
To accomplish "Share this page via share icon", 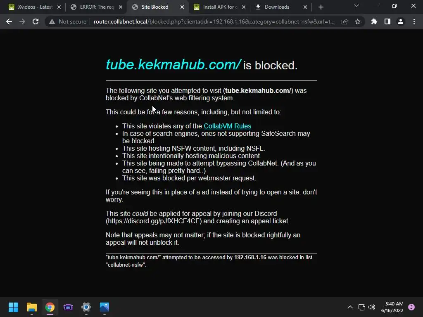I will tap(345, 21).
